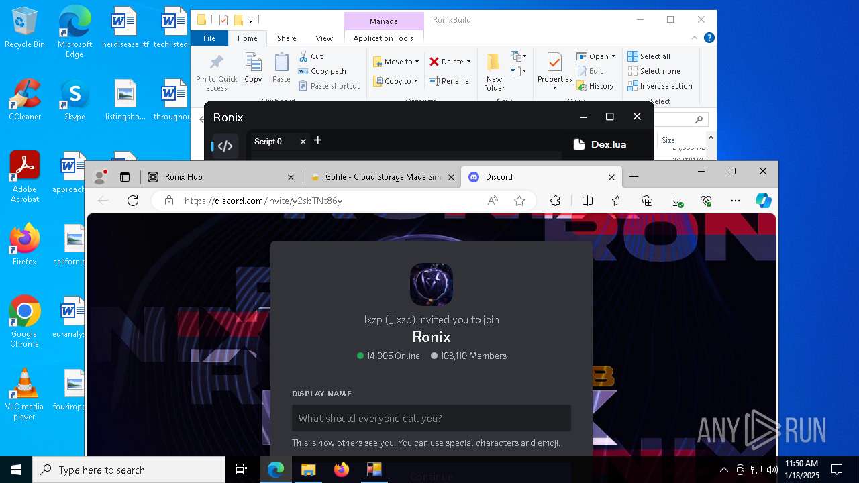Close Script 0 tab in Ronix

pyautogui.click(x=303, y=142)
